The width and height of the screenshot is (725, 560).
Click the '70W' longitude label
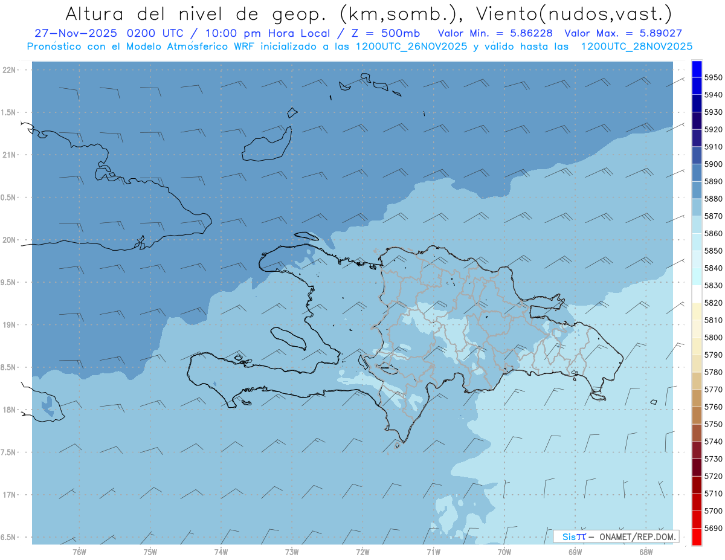pos(504,552)
